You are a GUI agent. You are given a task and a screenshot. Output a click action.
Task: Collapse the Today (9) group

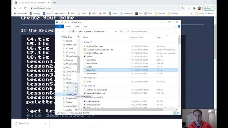(x=82, y=42)
